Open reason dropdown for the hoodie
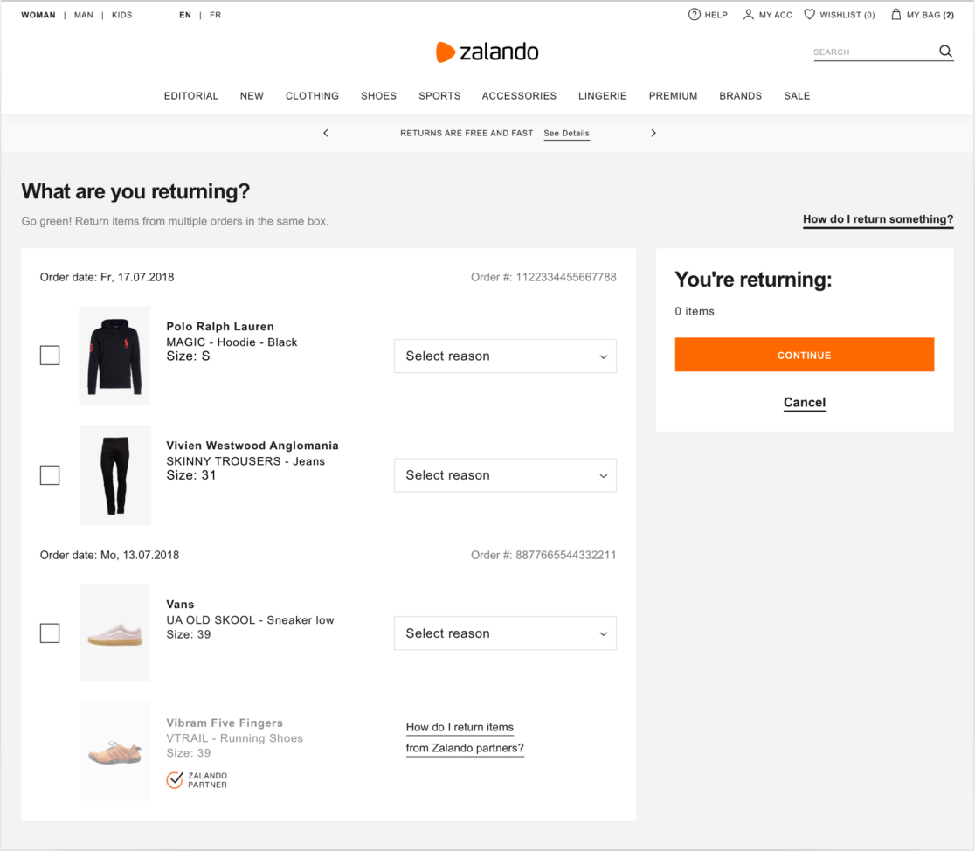 pos(505,356)
